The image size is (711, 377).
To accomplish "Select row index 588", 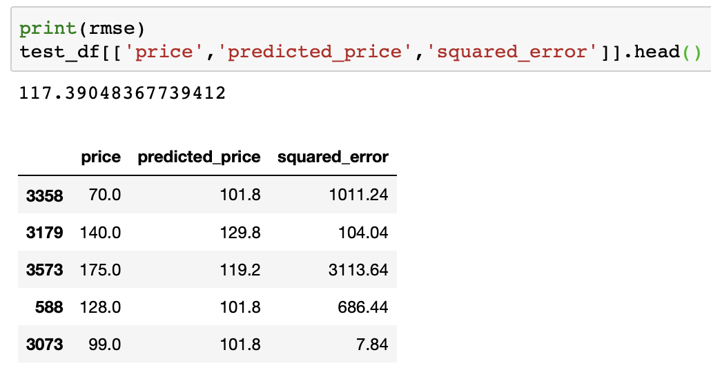I will [x=49, y=307].
